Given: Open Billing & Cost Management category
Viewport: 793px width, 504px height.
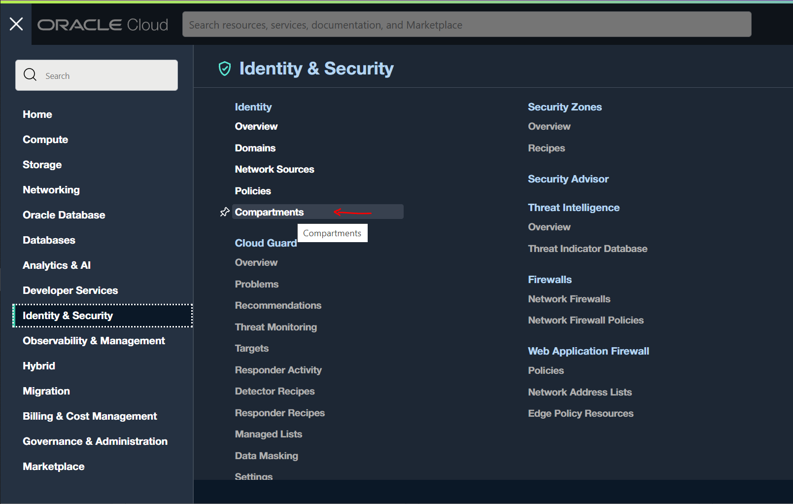Looking at the screenshot, I should [90, 416].
